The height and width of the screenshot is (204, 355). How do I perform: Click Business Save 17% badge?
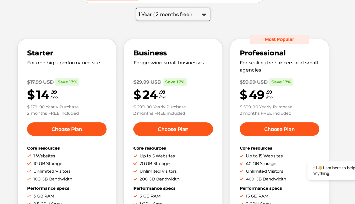coord(175,82)
